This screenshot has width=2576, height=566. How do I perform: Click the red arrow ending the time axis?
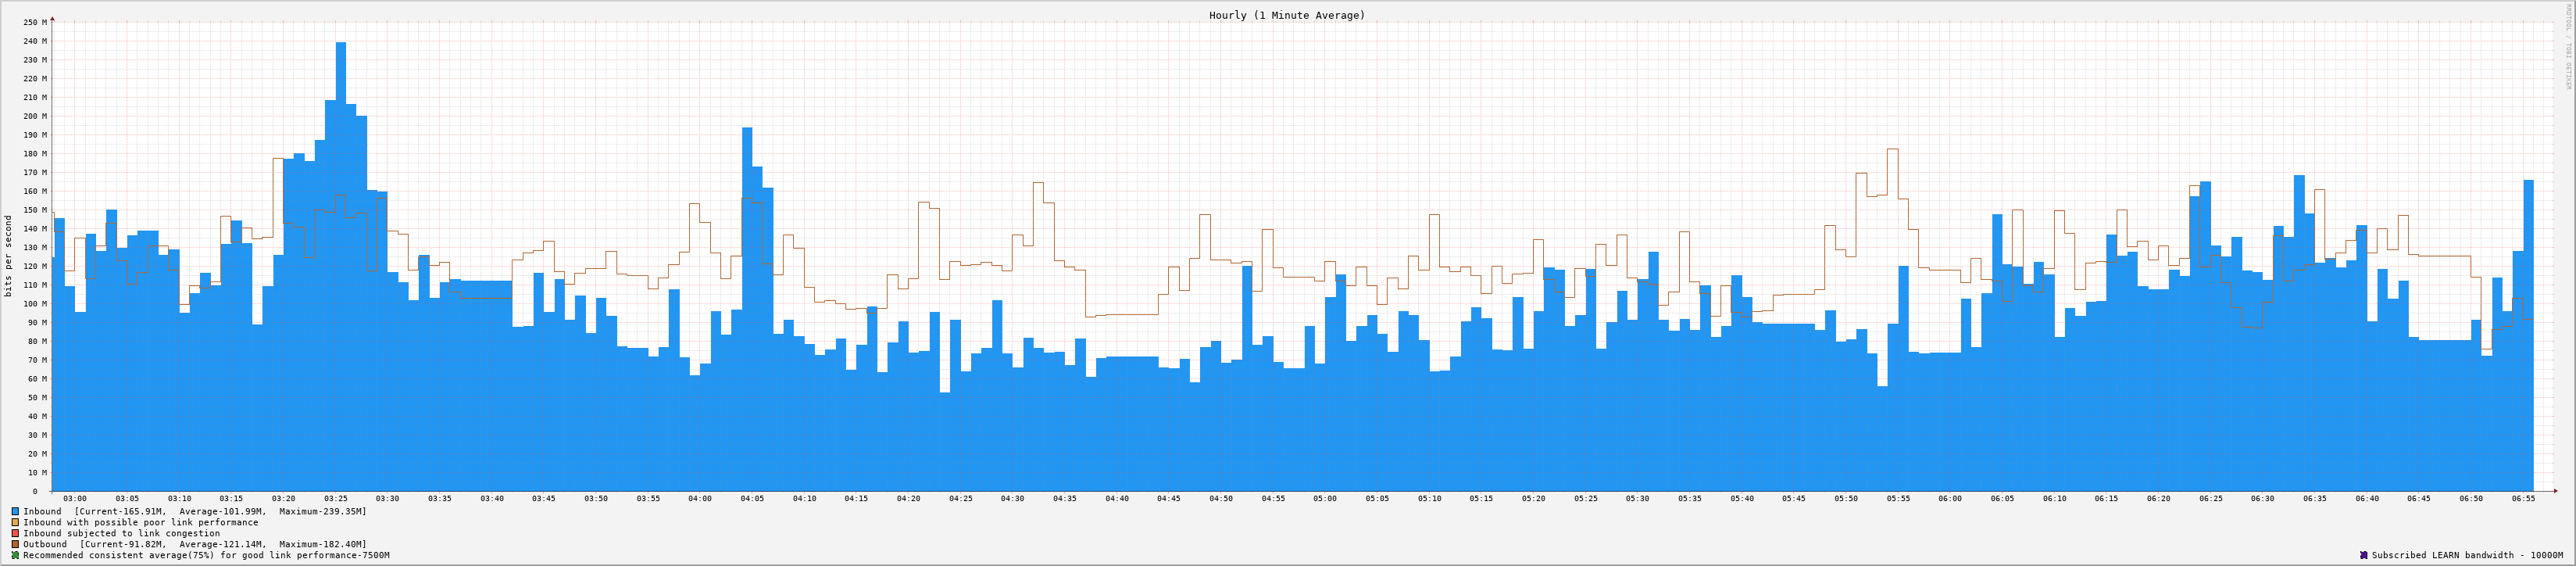(2554, 491)
